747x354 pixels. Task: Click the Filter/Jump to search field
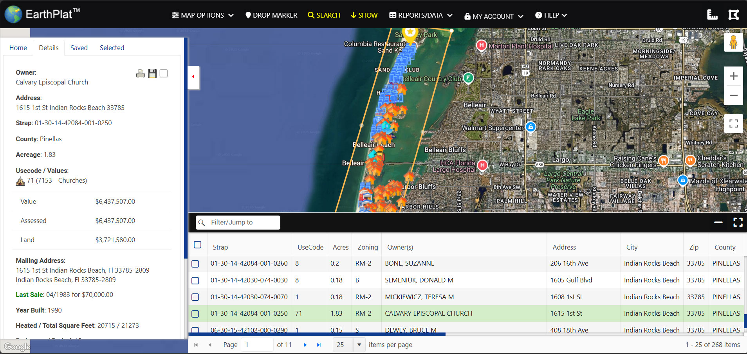[238, 222]
